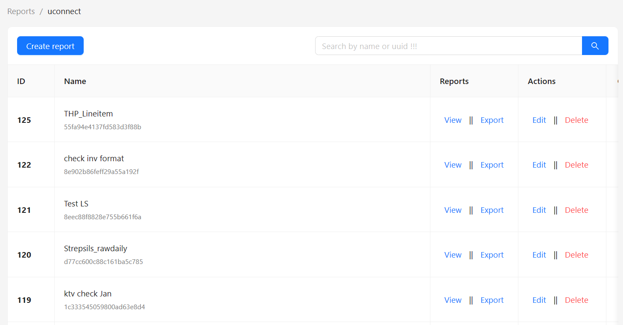
Task: View the Test LS report
Action: point(453,210)
